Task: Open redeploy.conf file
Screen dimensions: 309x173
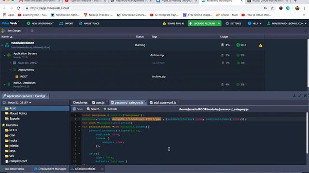Action: pos(18,161)
